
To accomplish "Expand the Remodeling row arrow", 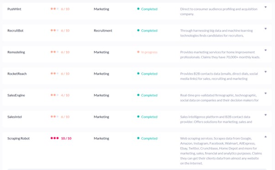I will pos(265,50).
